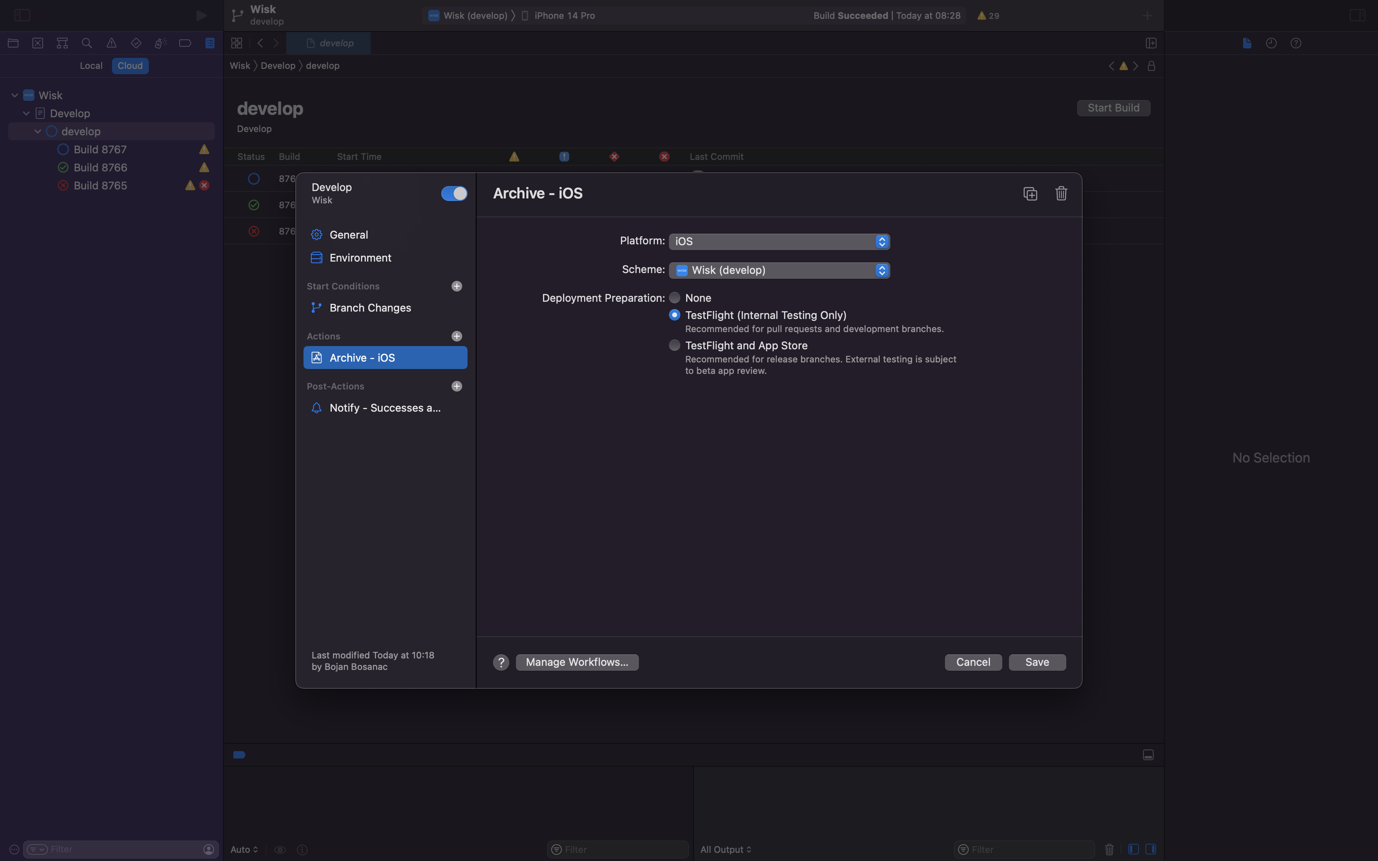
Task: Click the develop editor tab
Action: click(329, 43)
